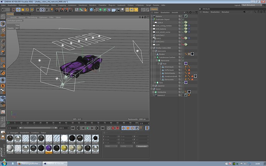Open the Größe dropdown in coordinates

(x=126, y=146)
